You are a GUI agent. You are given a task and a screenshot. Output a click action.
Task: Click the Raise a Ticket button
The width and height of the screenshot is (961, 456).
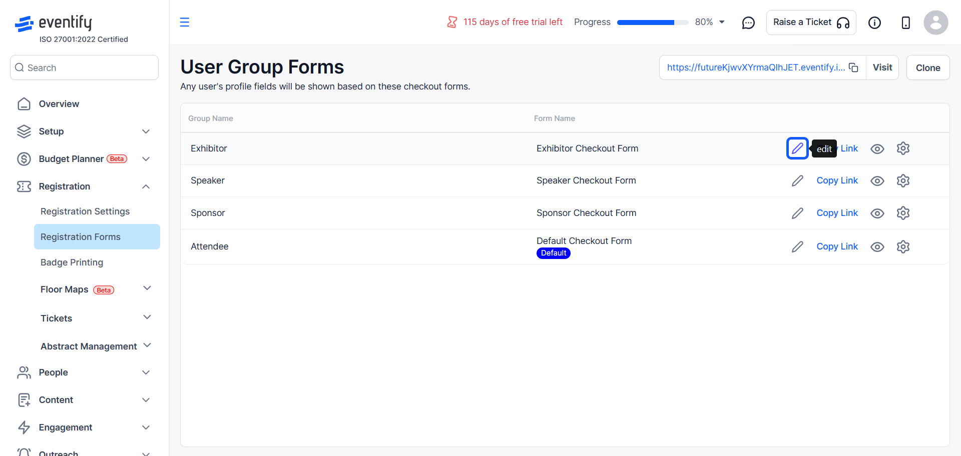(x=811, y=22)
